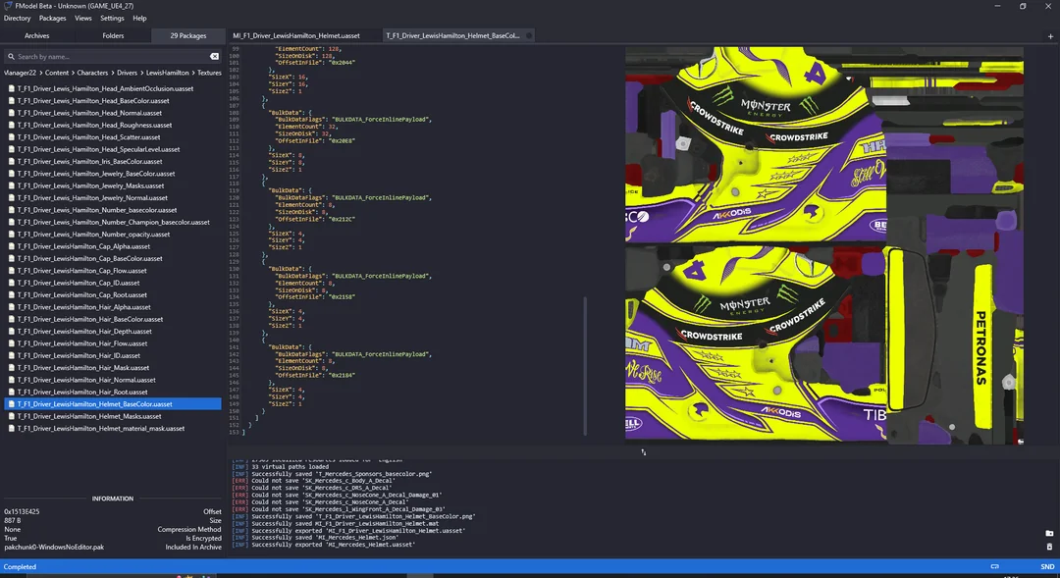Viewport: 1060px width, 578px height.
Task: Select the MI_F1_Driver_LewisHamilton_Helmet.uasset tab
Action: click(x=295, y=35)
